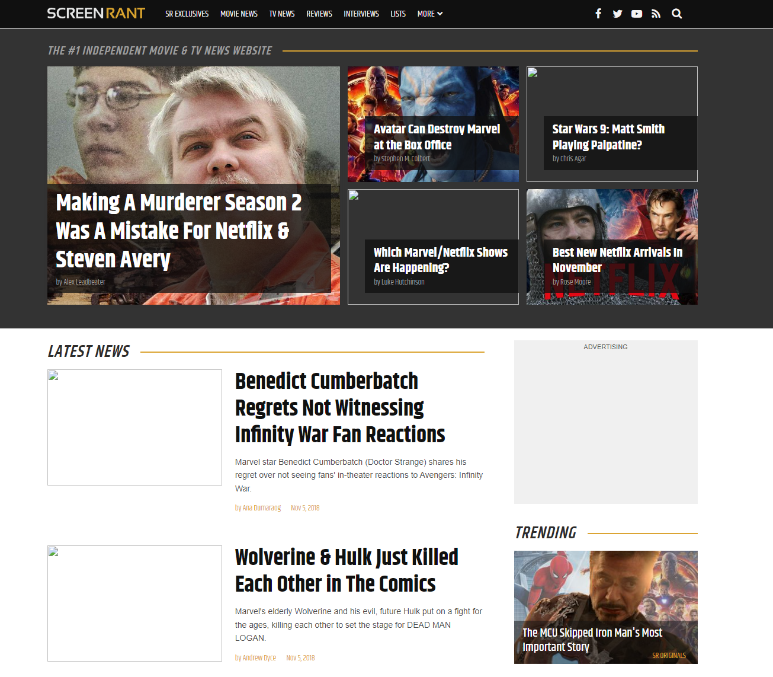Open the RSS feed icon
This screenshot has width=773, height=677.
(656, 14)
